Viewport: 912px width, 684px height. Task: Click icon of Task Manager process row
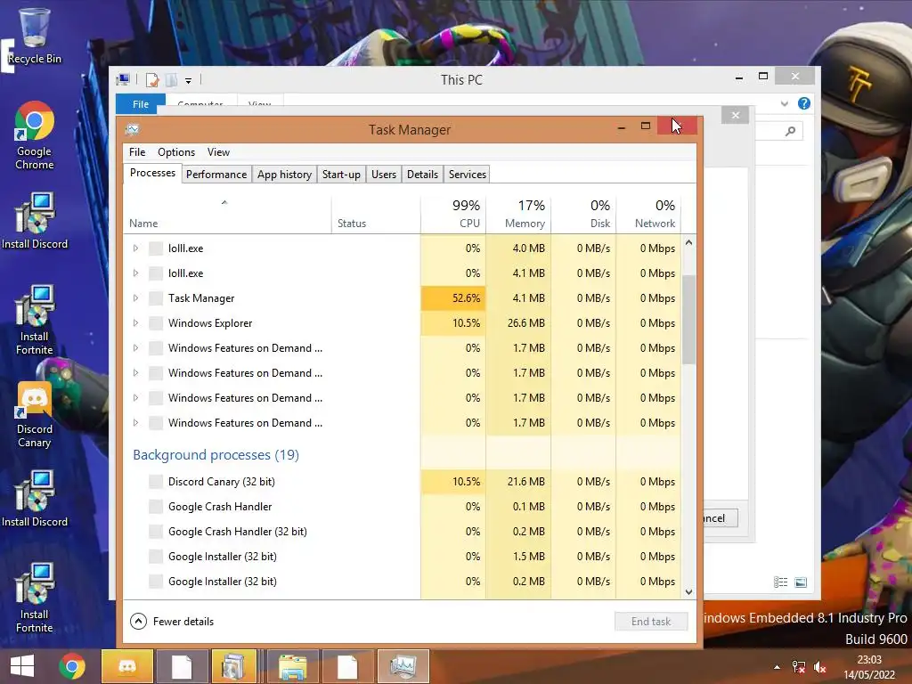point(155,298)
